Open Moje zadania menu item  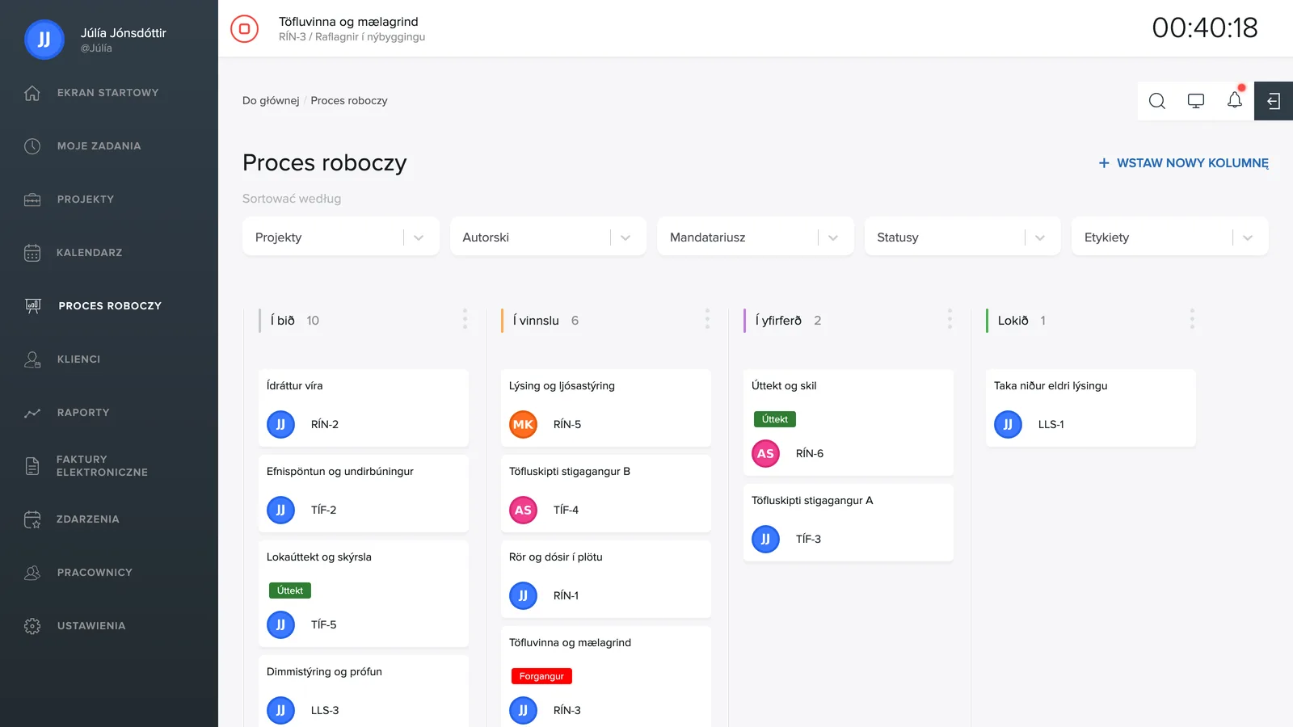[99, 146]
